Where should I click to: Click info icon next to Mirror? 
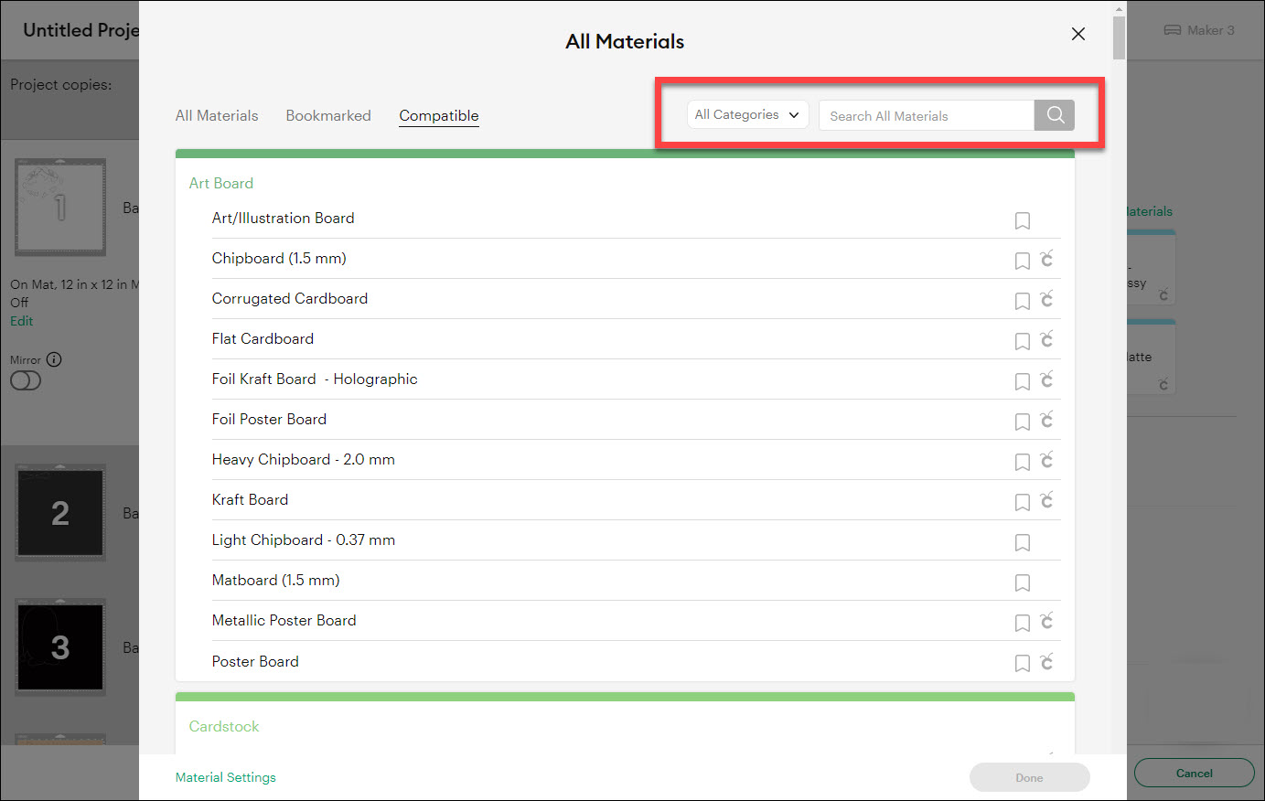click(x=54, y=359)
